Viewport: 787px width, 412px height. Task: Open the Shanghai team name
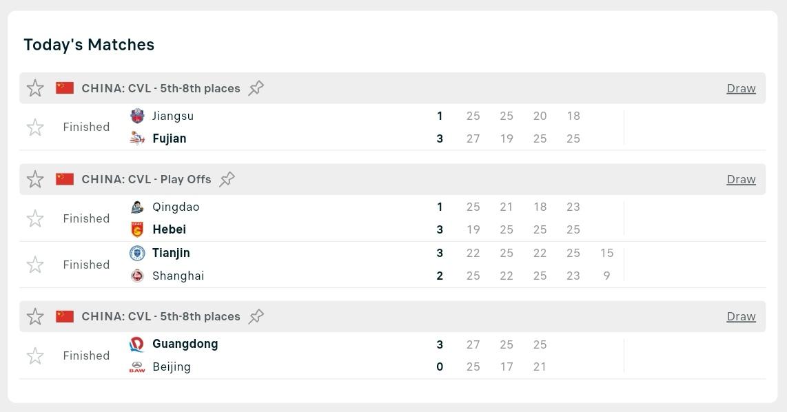178,276
